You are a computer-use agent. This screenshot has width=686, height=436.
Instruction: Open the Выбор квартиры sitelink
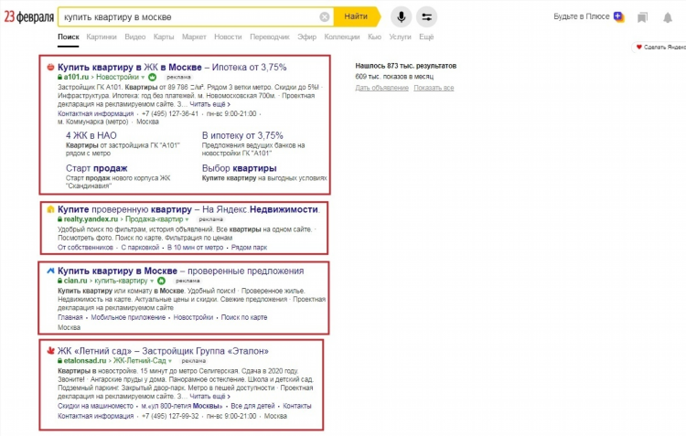point(239,168)
